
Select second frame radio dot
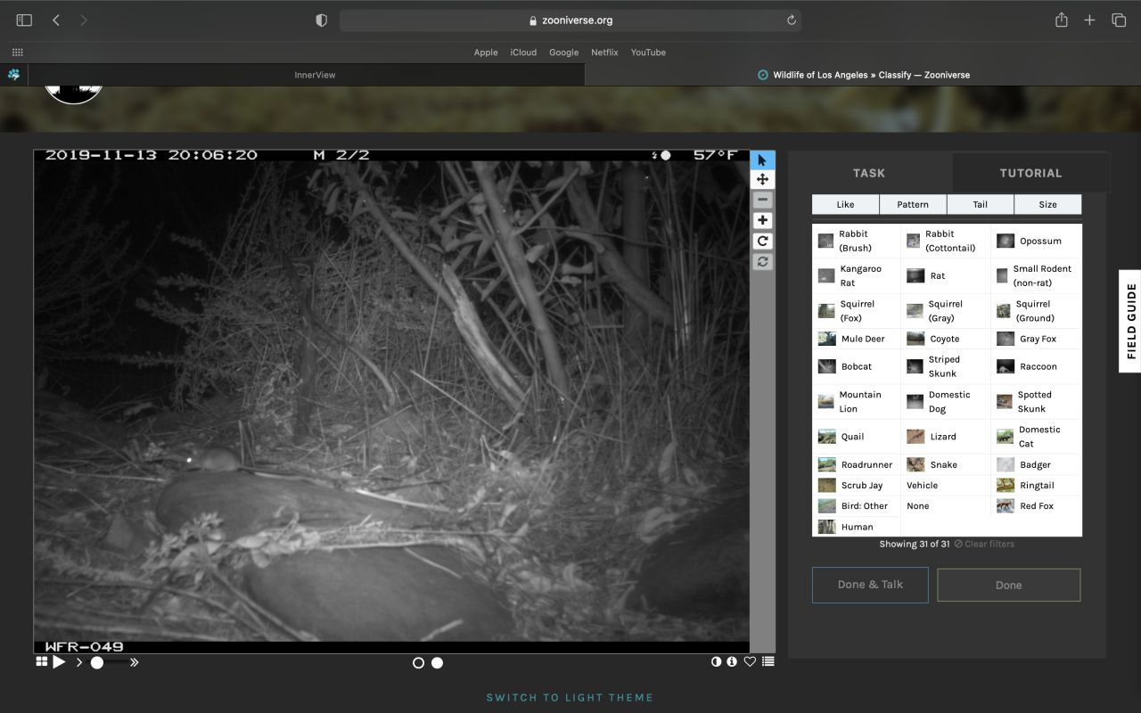pos(437,663)
